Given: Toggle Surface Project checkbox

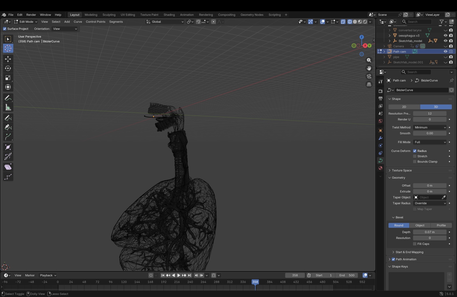Looking at the screenshot, I should click(x=5, y=29).
